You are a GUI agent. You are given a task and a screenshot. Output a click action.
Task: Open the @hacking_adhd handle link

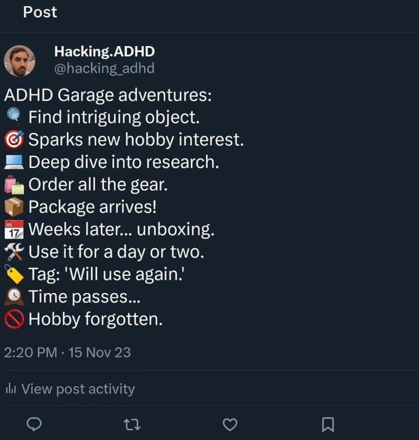104,68
